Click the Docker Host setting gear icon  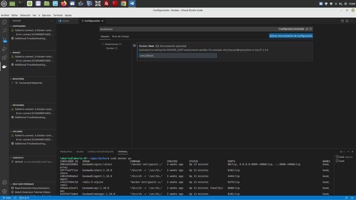click(135, 46)
